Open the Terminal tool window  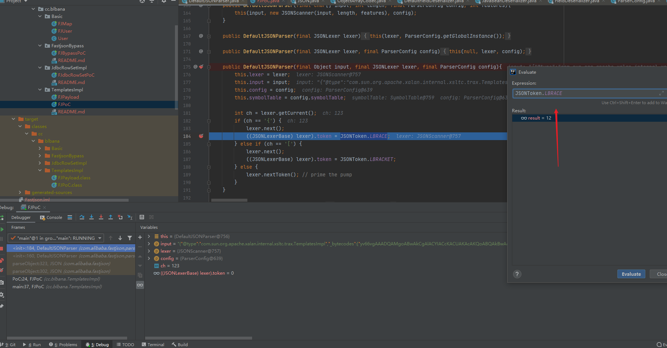pyautogui.click(x=153, y=345)
